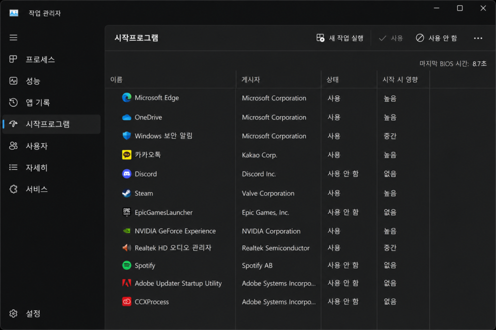Click Windows 보안 알림's 중간 impact cell
Screen dimensions: 496x330
[390, 136]
